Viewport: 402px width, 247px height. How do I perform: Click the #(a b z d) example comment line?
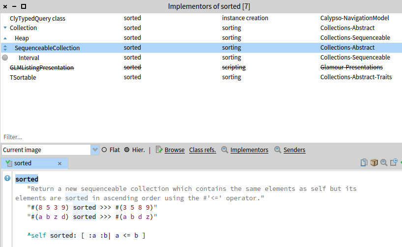pos(92,217)
